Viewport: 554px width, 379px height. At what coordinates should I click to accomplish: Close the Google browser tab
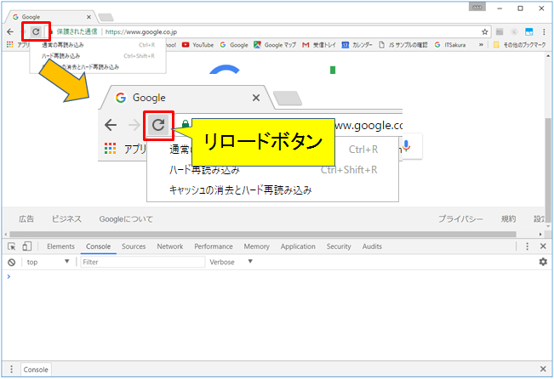click(89, 17)
